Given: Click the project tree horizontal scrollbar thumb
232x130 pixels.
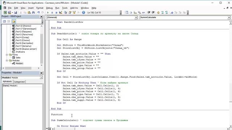Looking at the screenshot, I should [x=18, y=68].
